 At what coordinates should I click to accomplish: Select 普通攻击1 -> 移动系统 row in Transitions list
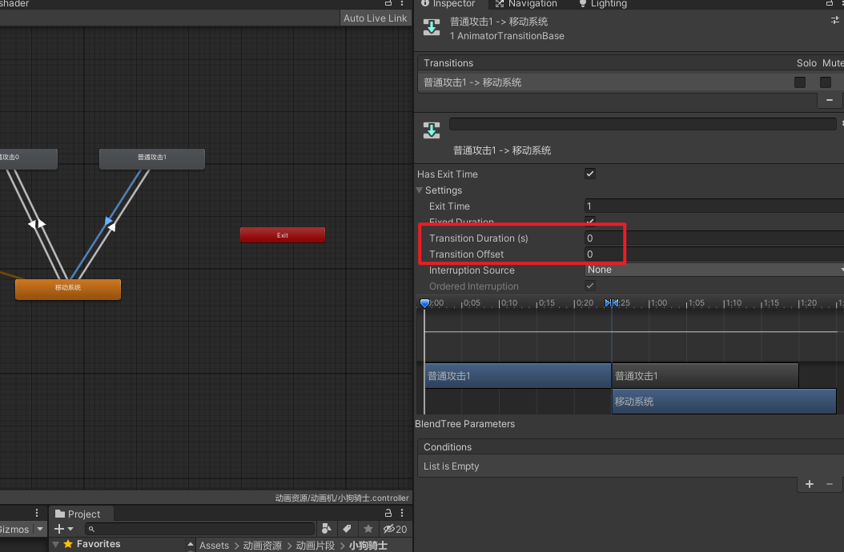coord(603,82)
